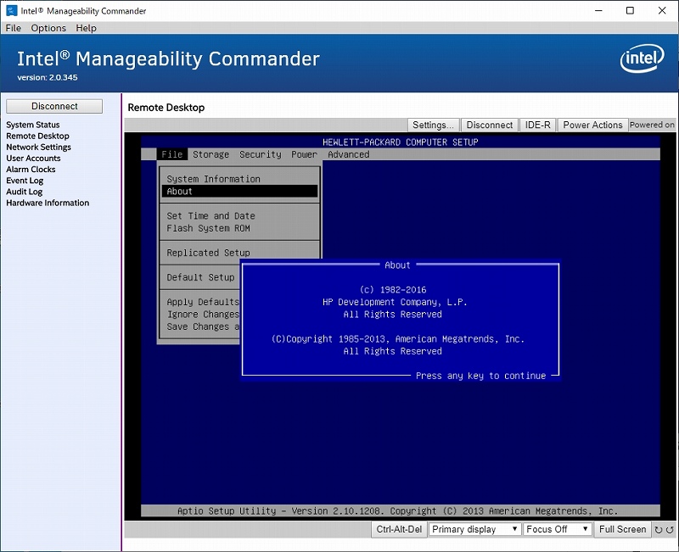The image size is (679, 552).
Task: Select the Security menu in HP Computer Setup
Action: point(261,154)
